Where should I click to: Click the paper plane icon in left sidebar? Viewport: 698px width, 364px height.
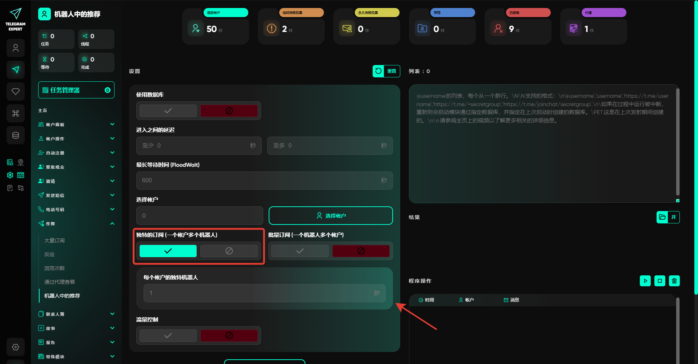[x=16, y=70]
